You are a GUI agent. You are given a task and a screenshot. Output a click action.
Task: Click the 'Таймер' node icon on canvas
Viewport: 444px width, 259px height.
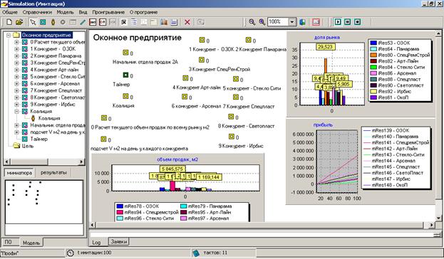pos(125,75)
